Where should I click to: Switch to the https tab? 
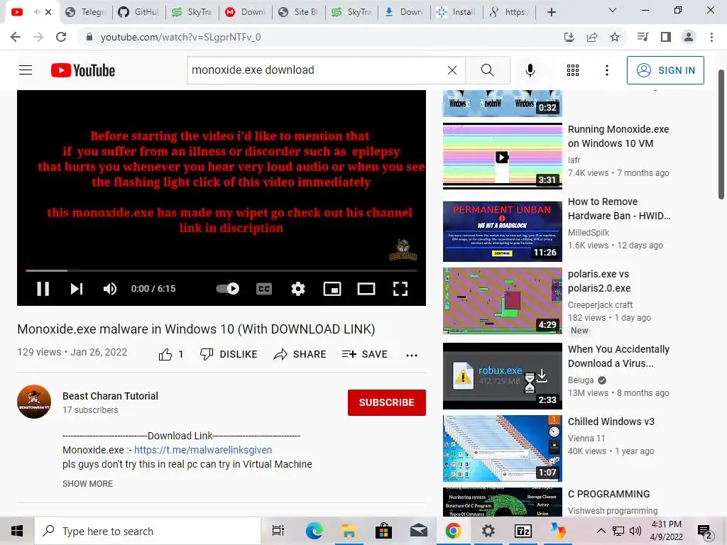coord(509,12)
